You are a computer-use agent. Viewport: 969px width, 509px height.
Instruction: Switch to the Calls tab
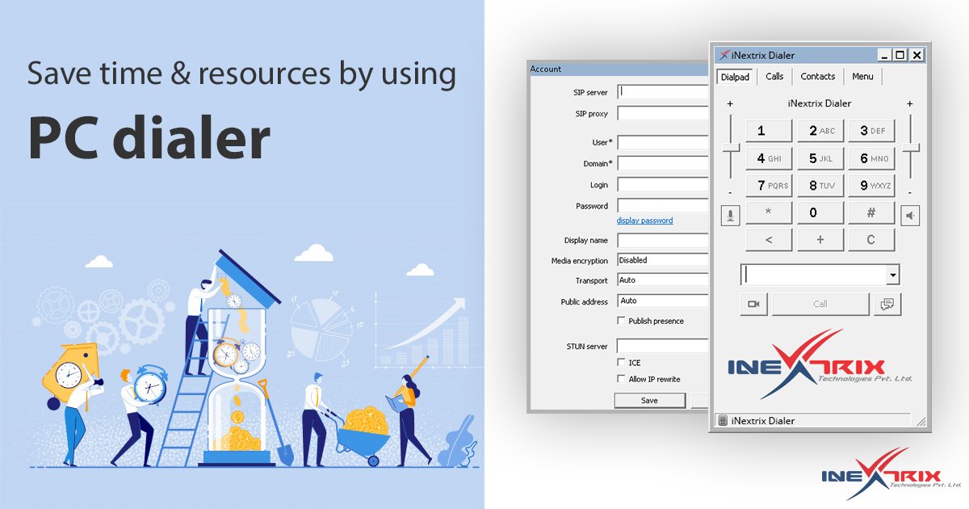pyautogui.click(x=774, y=75)
